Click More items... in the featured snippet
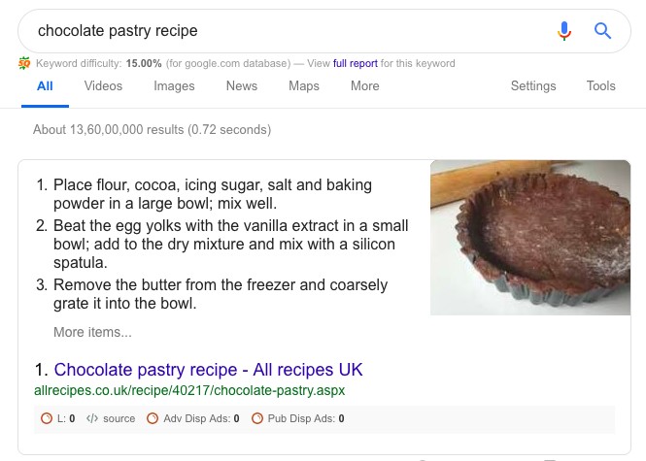 92,332
